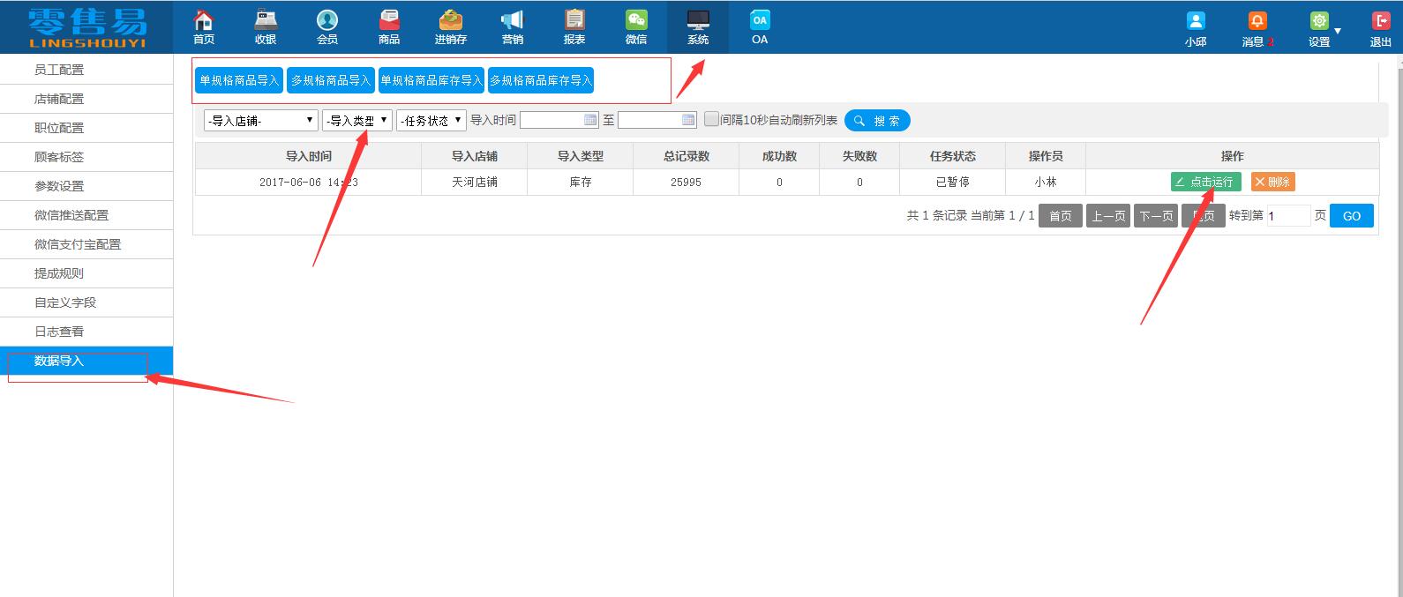
Task: Click 导入时间 column header
Action: point(309,156)
